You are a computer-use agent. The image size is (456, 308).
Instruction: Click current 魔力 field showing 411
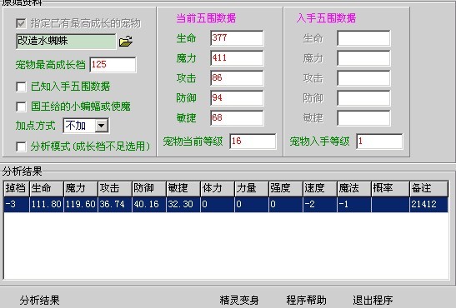coord(237,57)
